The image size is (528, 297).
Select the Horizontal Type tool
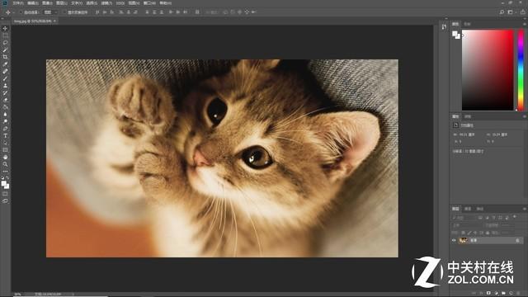5,135
